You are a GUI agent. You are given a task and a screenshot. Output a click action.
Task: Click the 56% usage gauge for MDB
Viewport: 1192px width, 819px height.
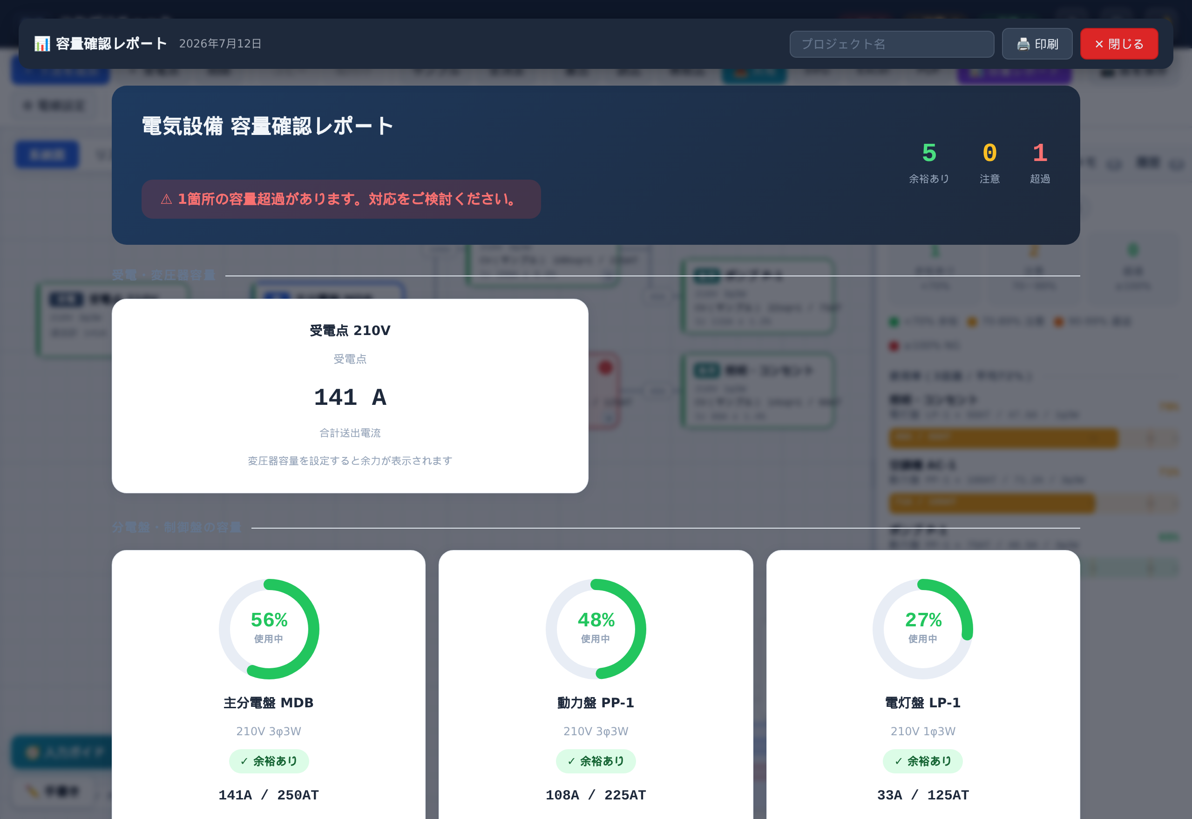coord(269,629)
